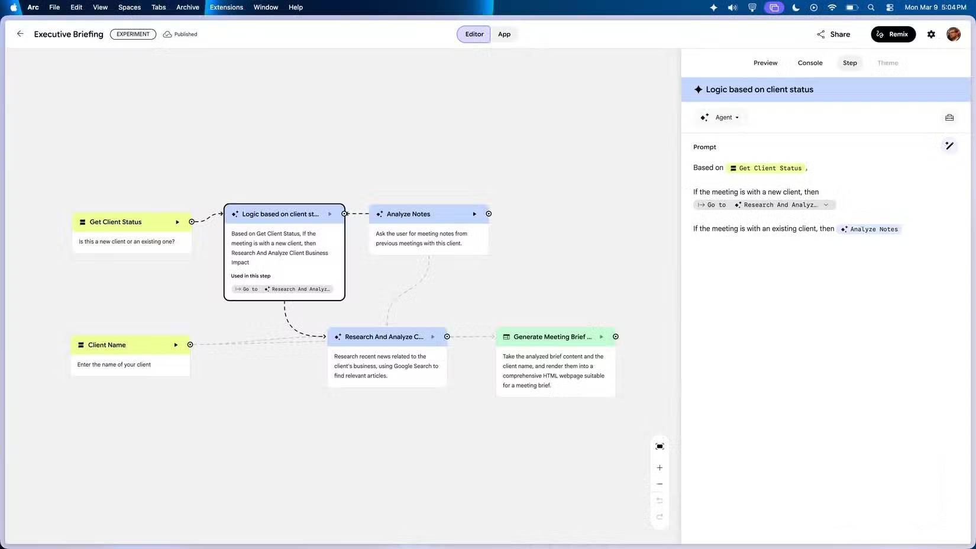Image resolution: width=976 pixels, height=549 pixels.
Task: Click the back arrow beside Executive Briefing
Action: coord(20,34)
